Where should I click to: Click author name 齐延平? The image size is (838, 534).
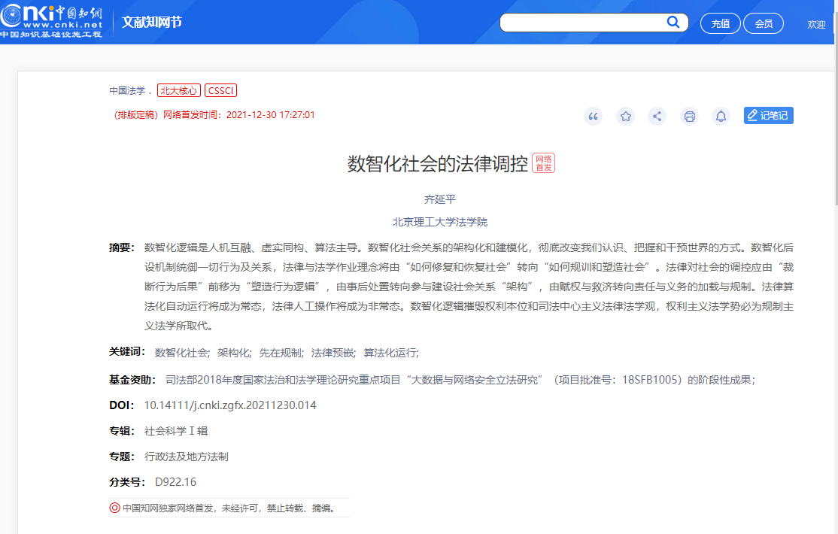click(x=440, y=199)
